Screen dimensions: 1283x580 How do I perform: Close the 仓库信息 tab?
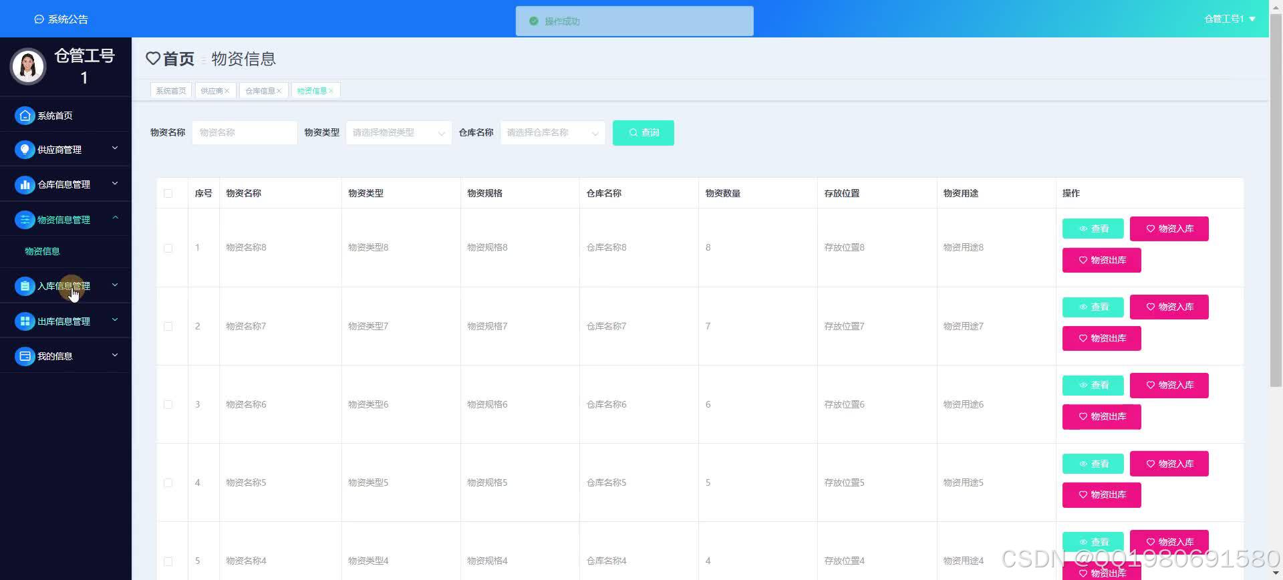pos(279,91)
